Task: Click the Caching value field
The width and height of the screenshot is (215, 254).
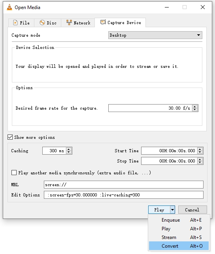Action: point(54,151)
